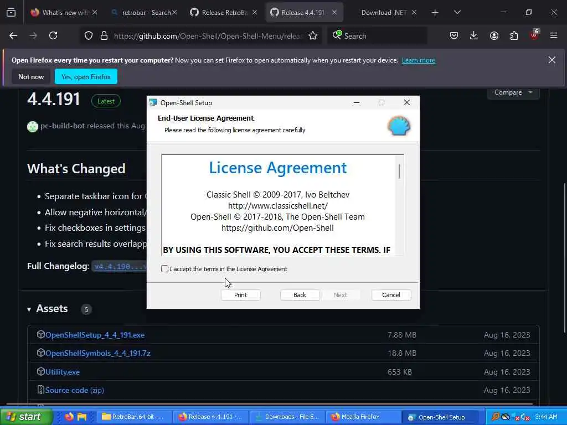
Task: Switch to Downloads - File Explorer taskbar item
Action: tap(287, 417)
